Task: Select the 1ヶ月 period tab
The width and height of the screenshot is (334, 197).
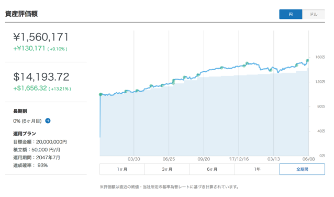Action: [122, 169]
